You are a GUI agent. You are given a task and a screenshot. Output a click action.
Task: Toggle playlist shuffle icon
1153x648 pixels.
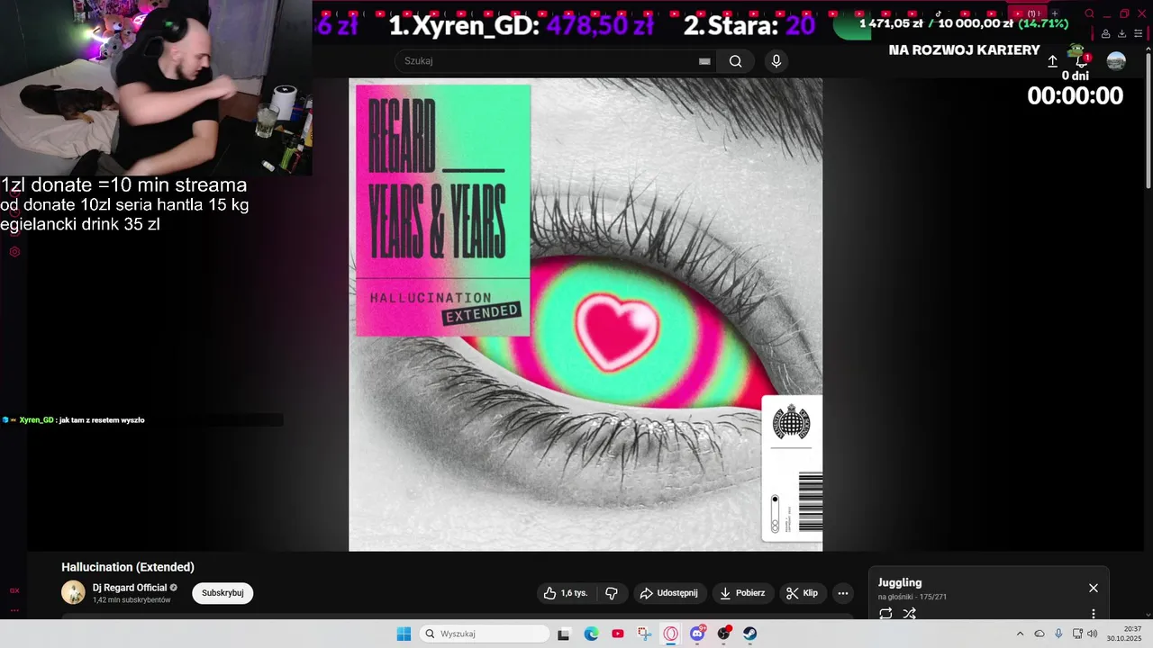(x=910, y=614)
